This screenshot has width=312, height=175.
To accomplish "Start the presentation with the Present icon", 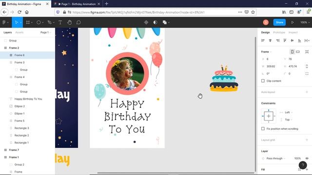I will pyautogui.click(x=292, y=22).
